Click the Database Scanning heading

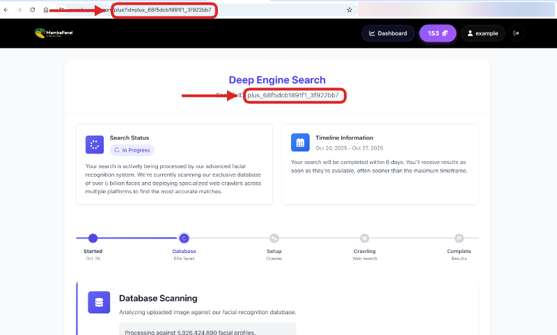pos(158,298)
